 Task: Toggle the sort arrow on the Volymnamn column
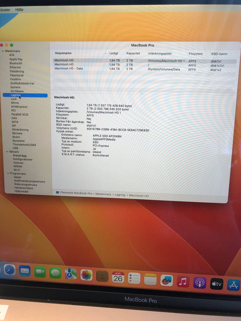(x=105, y=53)
